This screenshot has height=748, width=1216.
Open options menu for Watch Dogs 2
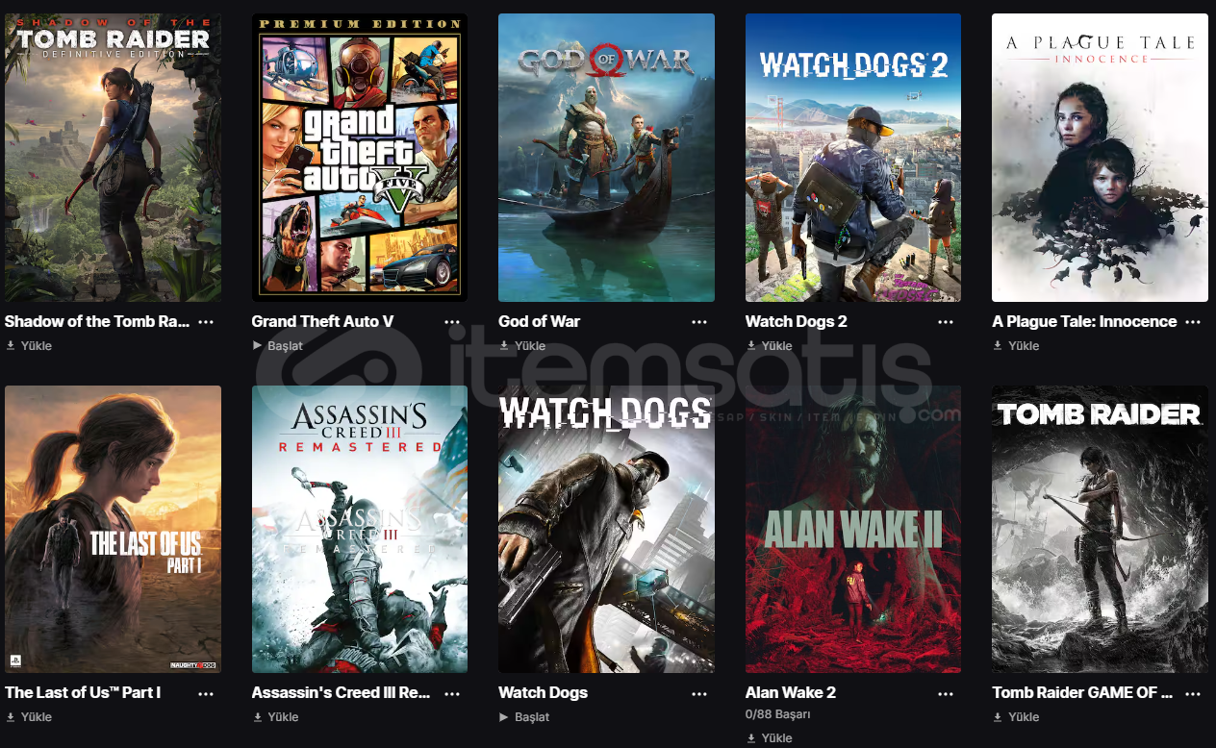coord(947,322)
